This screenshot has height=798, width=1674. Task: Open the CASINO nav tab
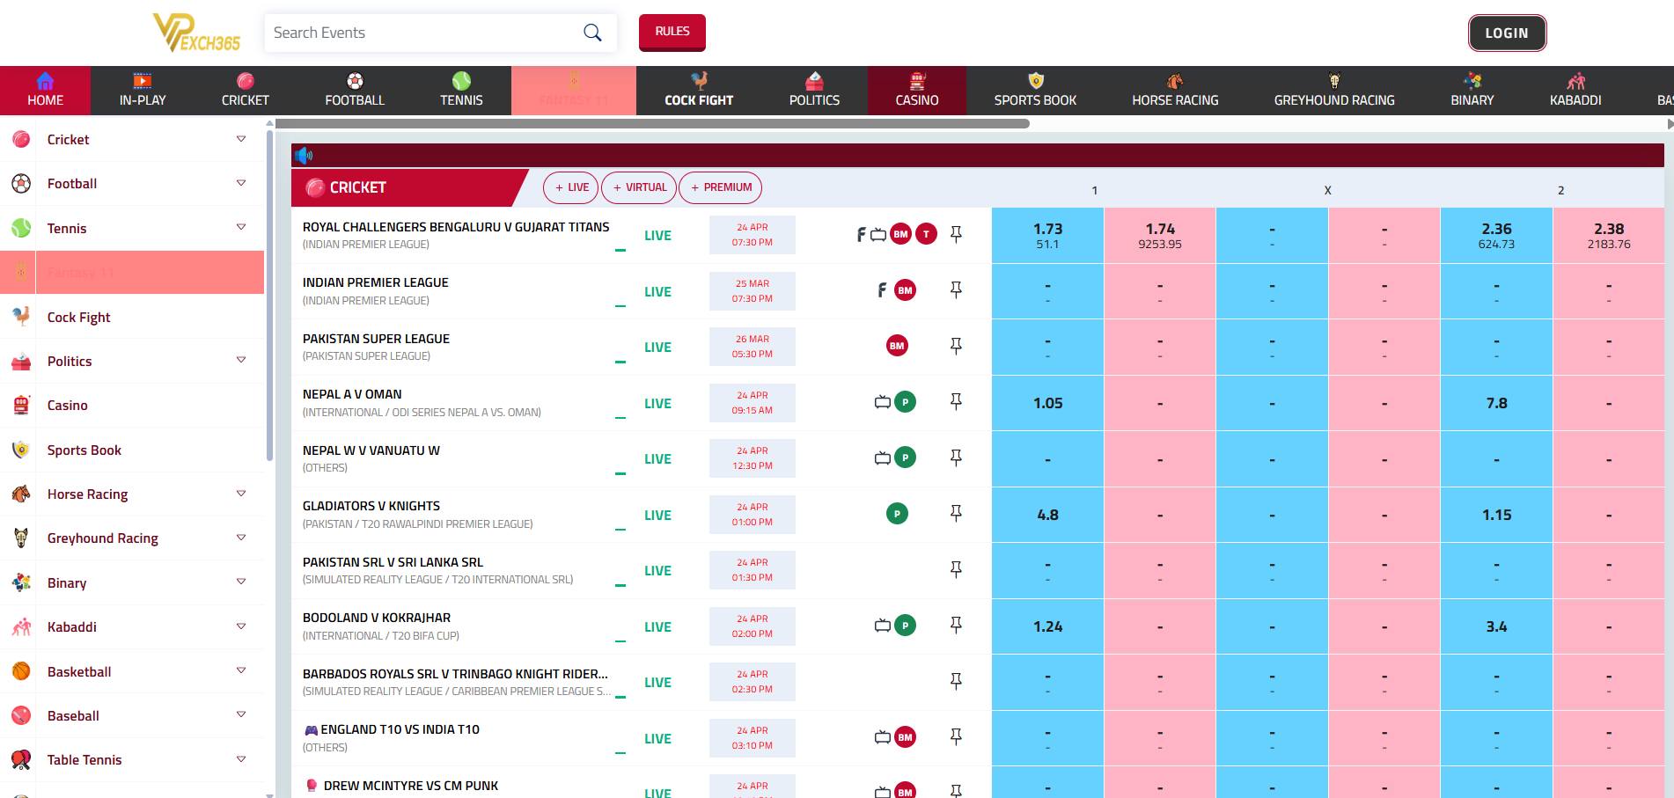coord(917,91)
